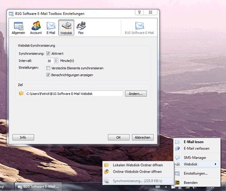
Task: Decrease the Intervall minutes with down arrow
Action: click(56, 62)
